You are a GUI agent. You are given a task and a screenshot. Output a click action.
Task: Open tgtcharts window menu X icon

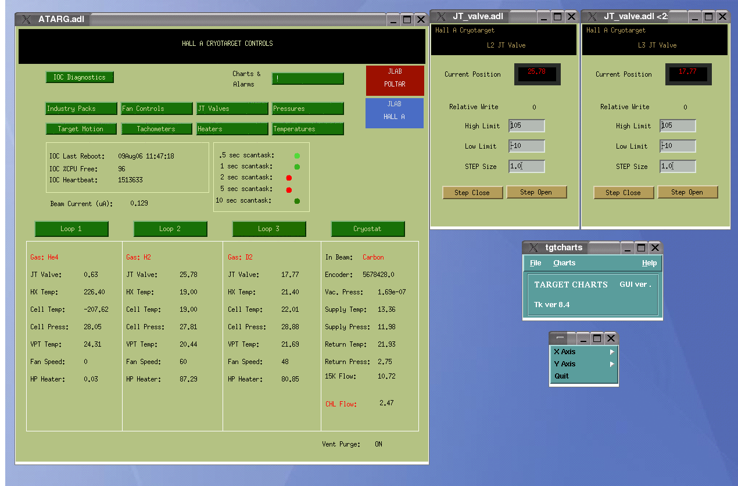[x=533, y=247]
